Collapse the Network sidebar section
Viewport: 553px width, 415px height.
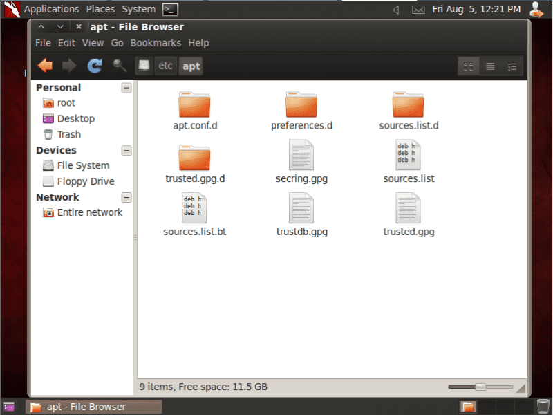click(126, 197)
